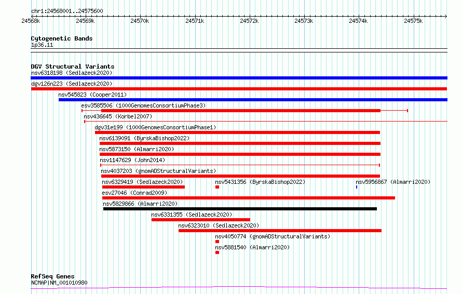Open nsv5956867 (Almarri2020) variant label
The width and height of the screenshot is (462, 294).
pos(393,182)
